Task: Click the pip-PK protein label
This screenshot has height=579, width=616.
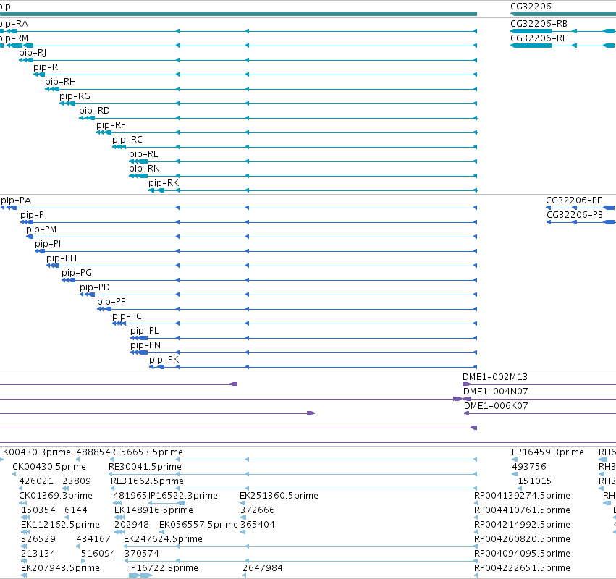Action: pos(164,360)
